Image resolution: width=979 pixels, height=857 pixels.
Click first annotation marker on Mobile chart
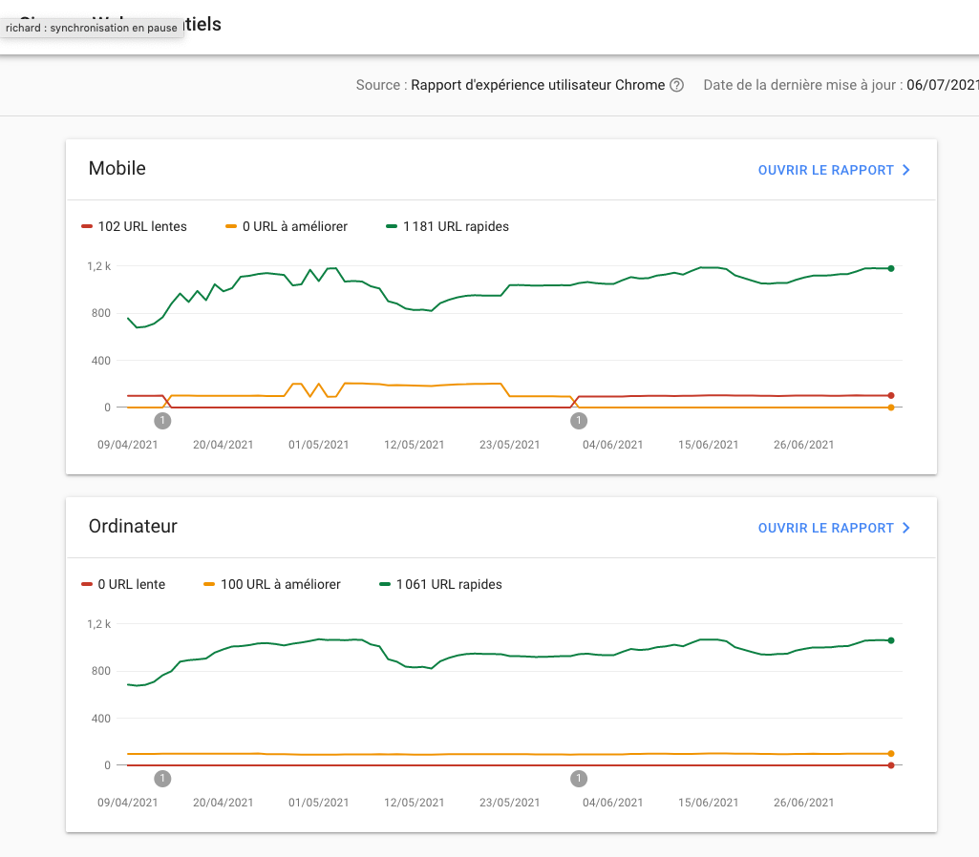click(163, 421)
